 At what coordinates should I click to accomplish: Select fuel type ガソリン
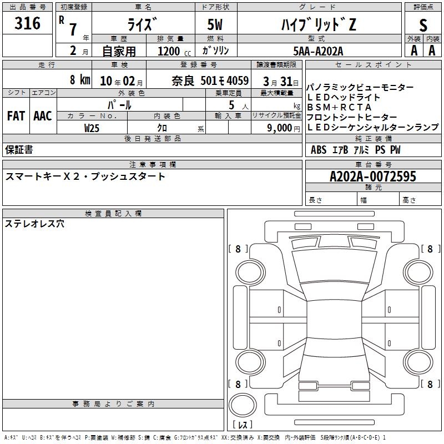(216, 51)
